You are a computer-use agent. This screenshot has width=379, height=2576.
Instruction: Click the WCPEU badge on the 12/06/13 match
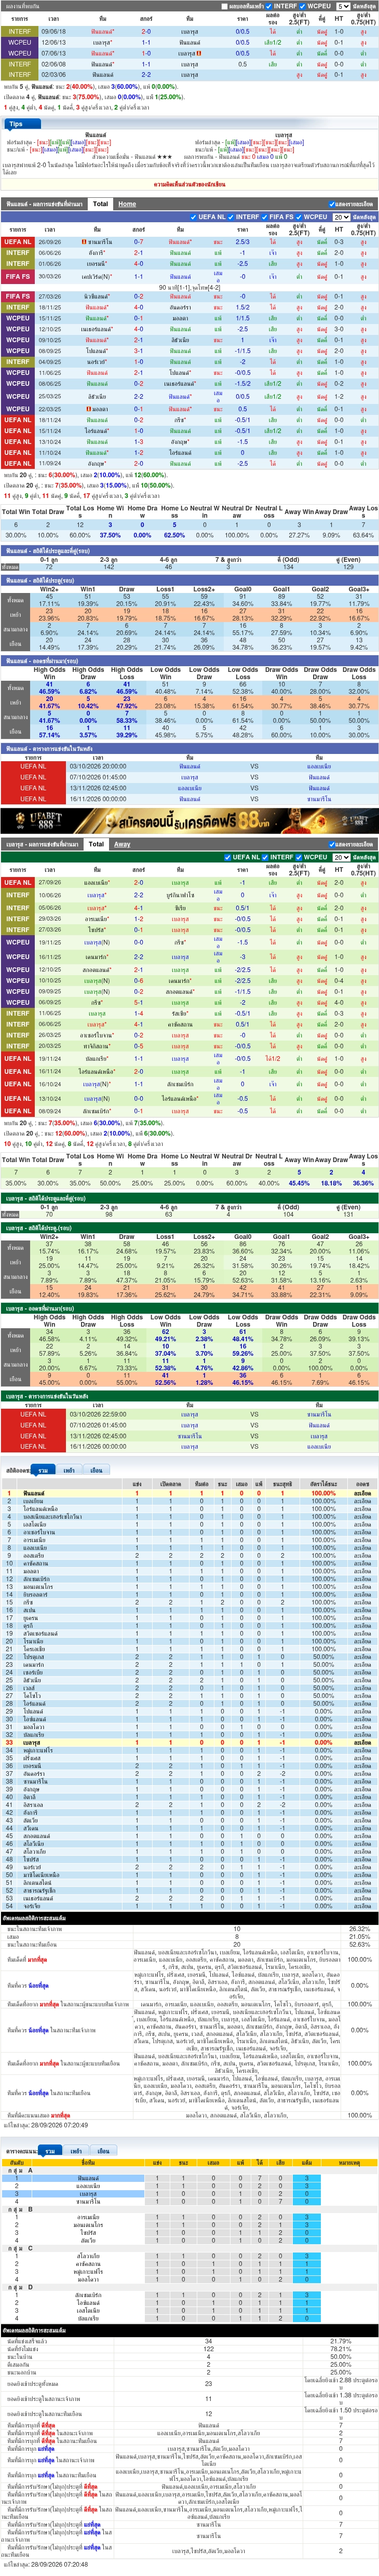click(x=18, y=43)
